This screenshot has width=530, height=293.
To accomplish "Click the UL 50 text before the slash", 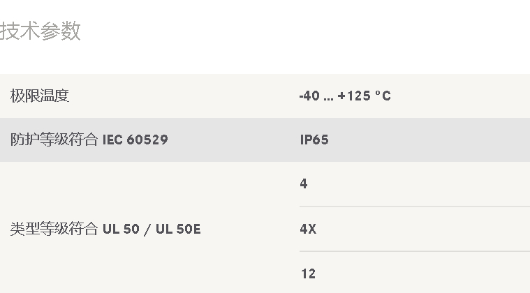I will tap(121, 229).
